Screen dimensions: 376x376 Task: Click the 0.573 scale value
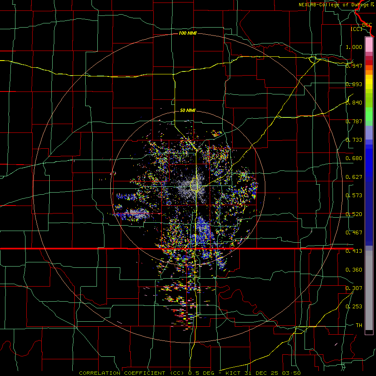(354, 196)
